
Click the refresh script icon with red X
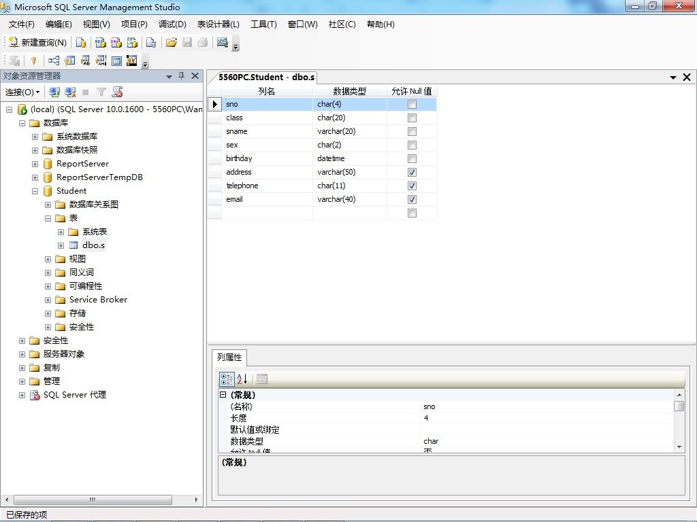117,92
